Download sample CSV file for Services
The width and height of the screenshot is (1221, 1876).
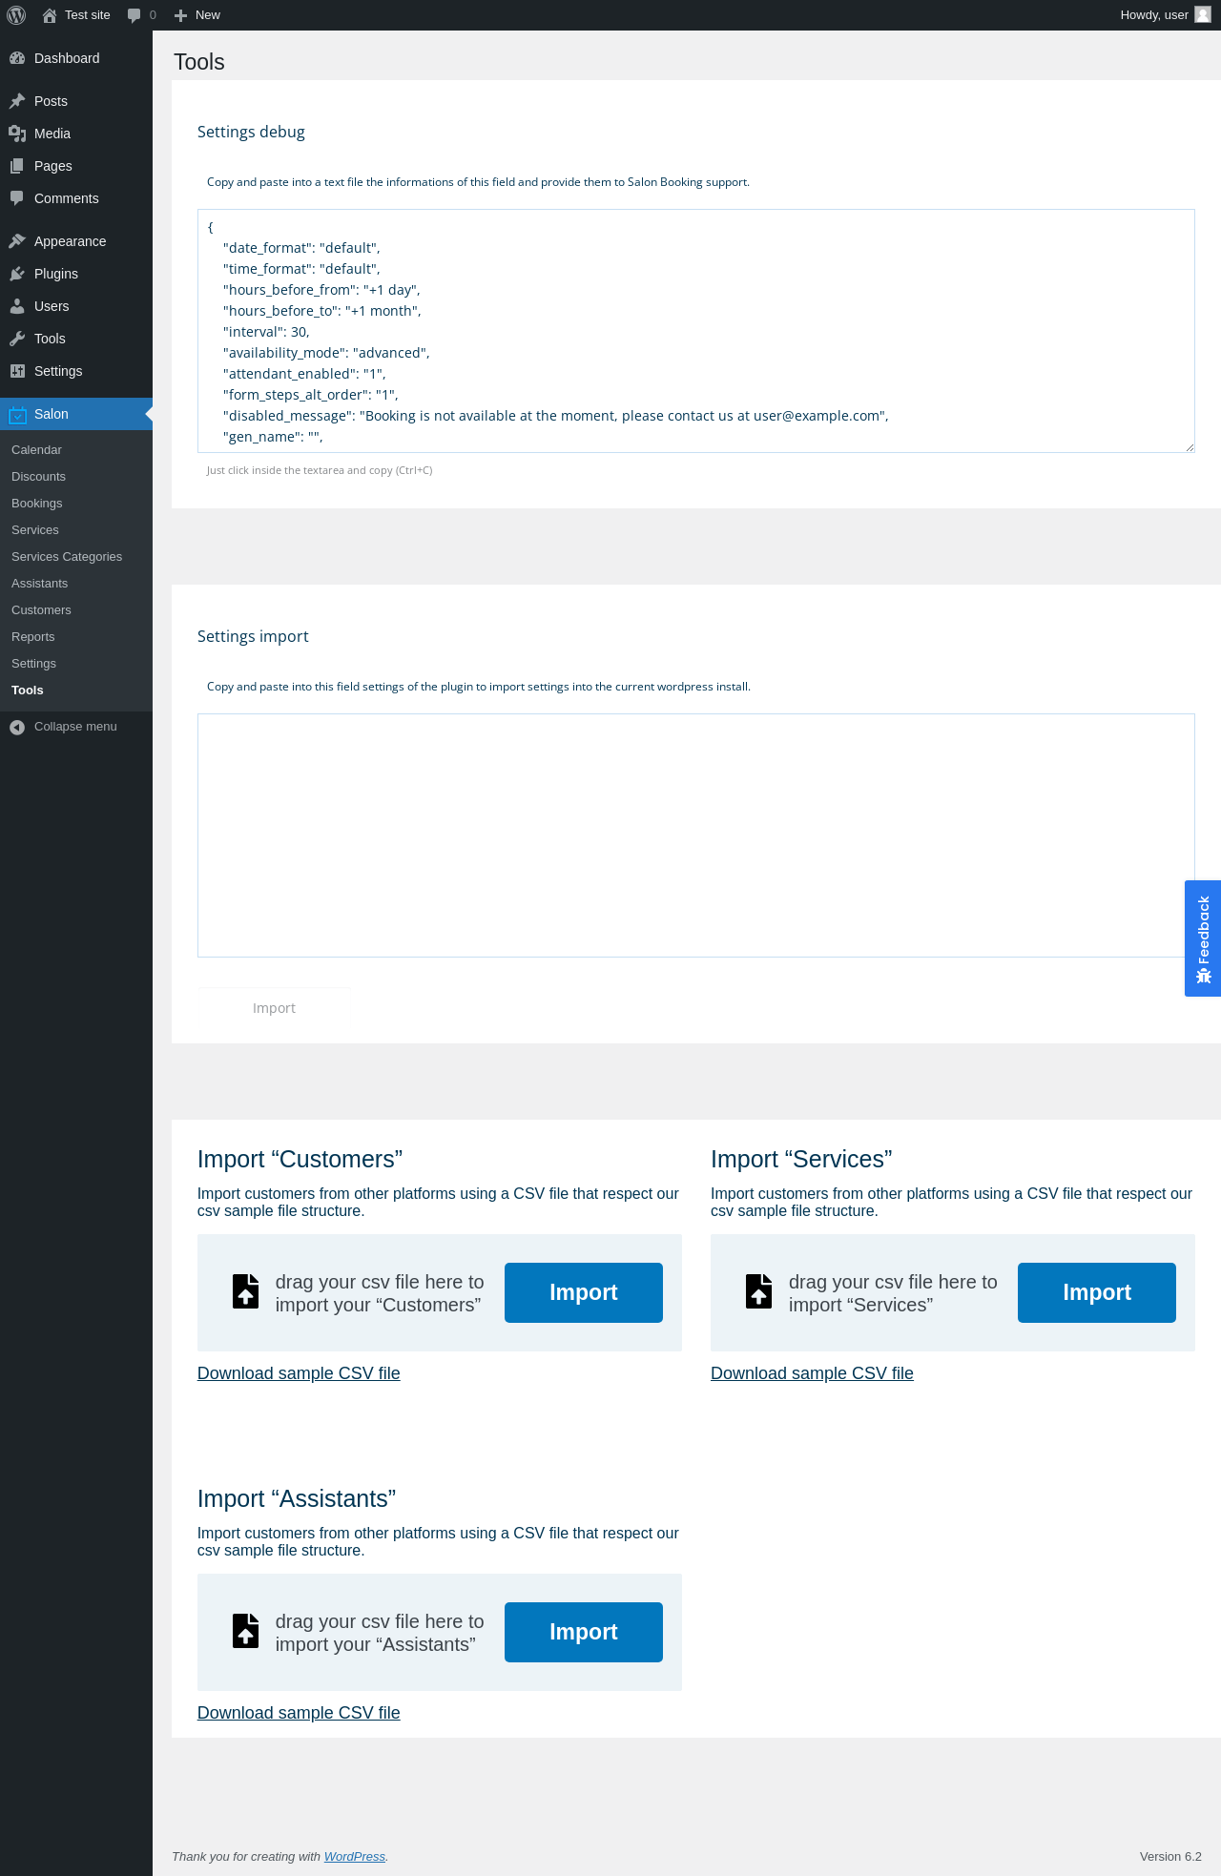tap(812, 1373)
